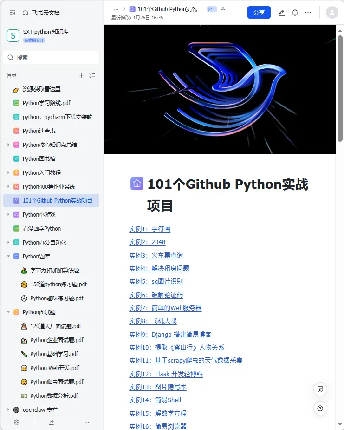Open the floating document outline icon
The width and height of the screenshot is (344, 430).
(320, 389)
